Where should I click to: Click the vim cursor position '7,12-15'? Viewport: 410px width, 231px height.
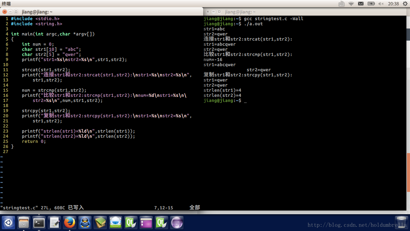click(x=164, y=208)
